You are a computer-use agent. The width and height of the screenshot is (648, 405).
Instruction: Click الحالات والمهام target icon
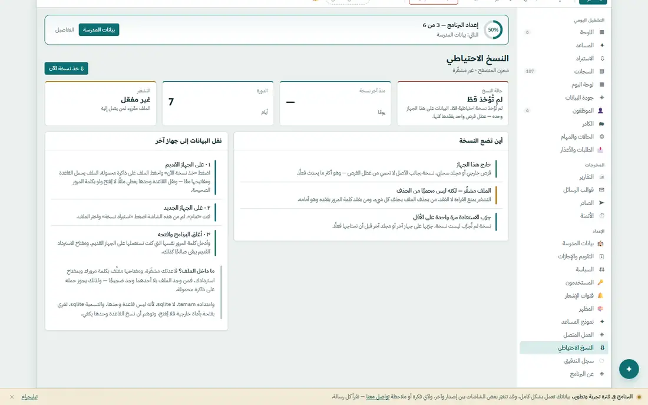tap(601, 137)
